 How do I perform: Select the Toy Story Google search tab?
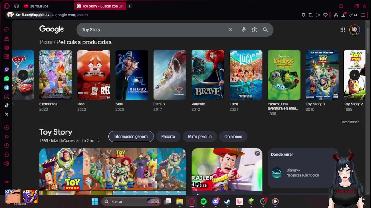point(100,6)
